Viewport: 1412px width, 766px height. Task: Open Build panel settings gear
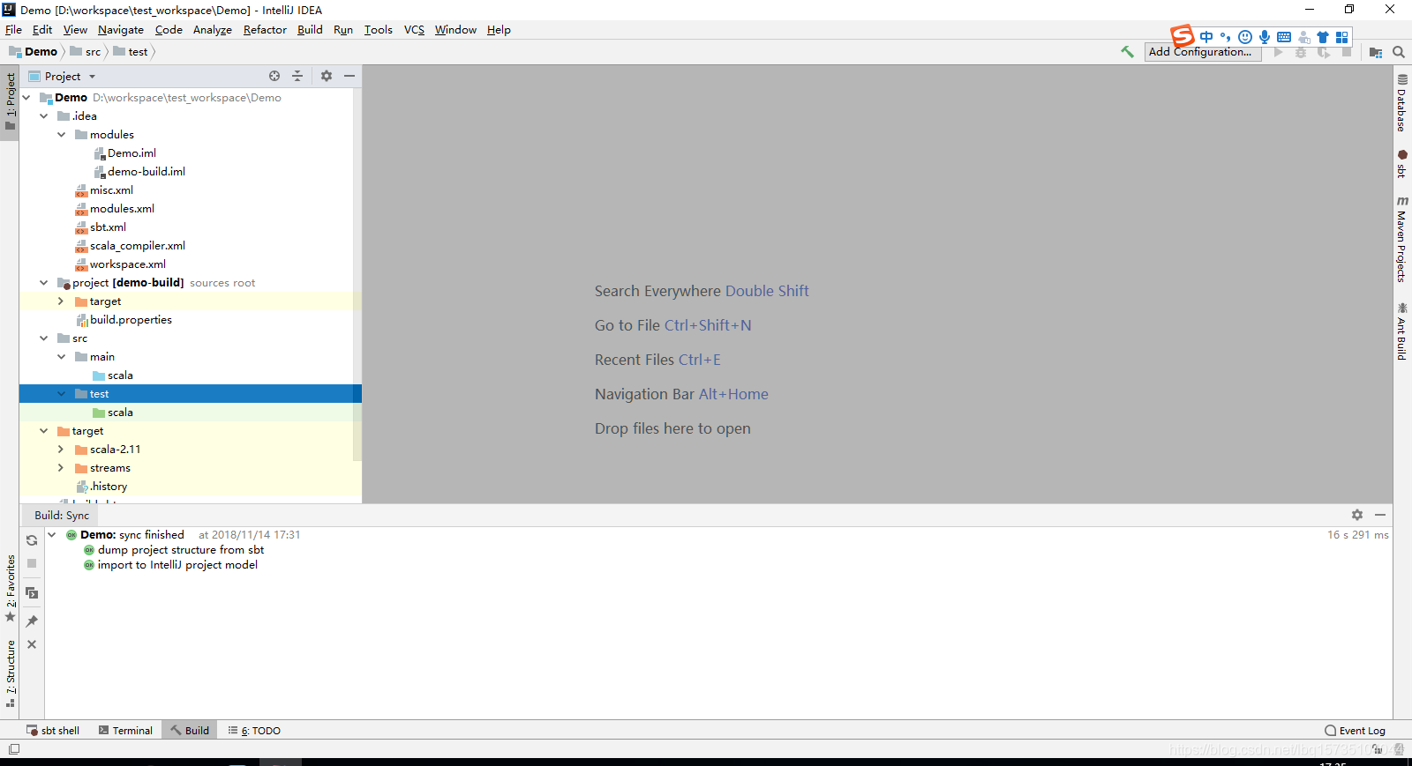point(1357,515)
